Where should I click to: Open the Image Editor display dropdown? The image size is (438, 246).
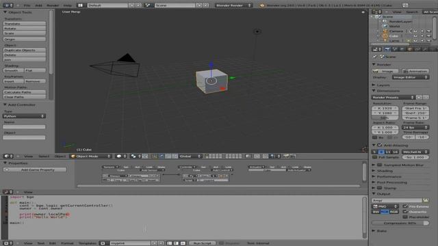pyautogui.click(x=411, y=77)
